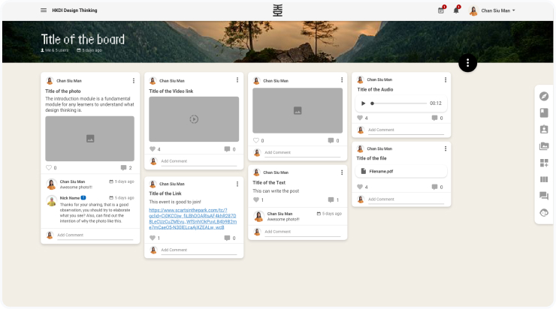This screenshot has height=309, width=556.
Task: Play the audio clip
Action: click(x=364, y=103)
